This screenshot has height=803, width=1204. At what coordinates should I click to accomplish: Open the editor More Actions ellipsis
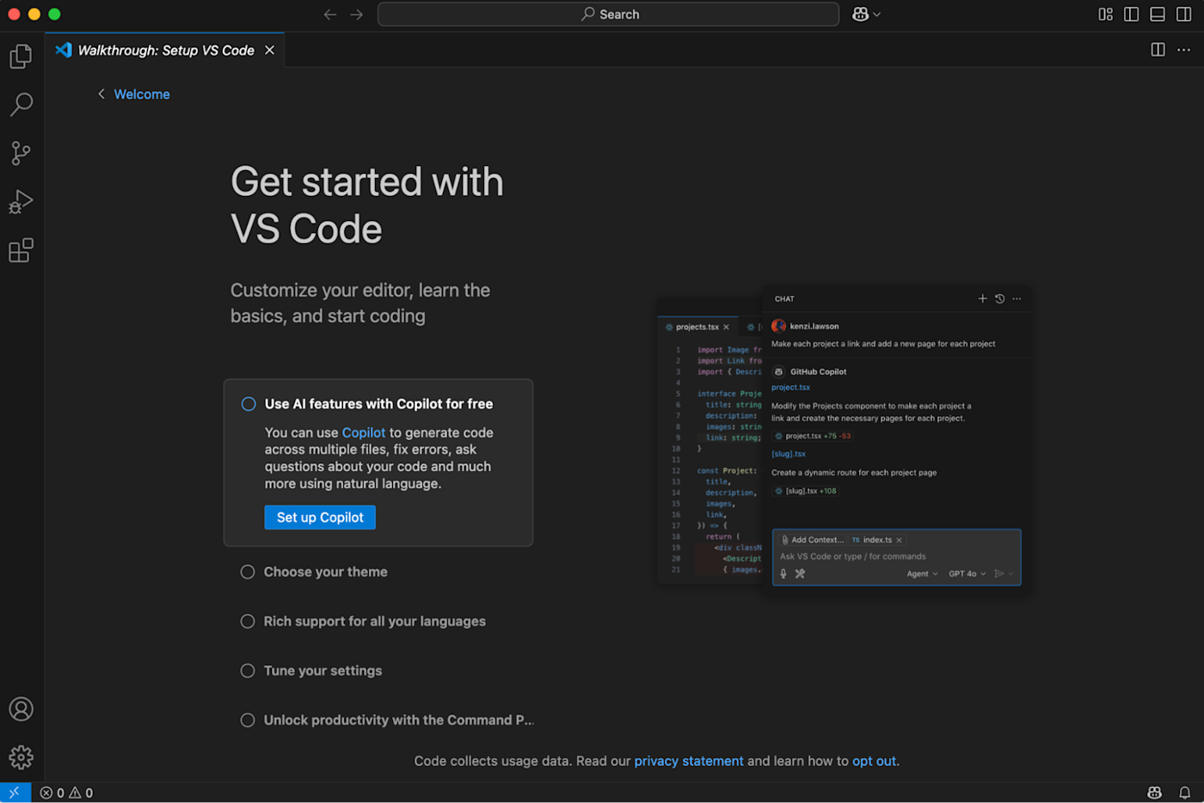tap(1184, 50)
